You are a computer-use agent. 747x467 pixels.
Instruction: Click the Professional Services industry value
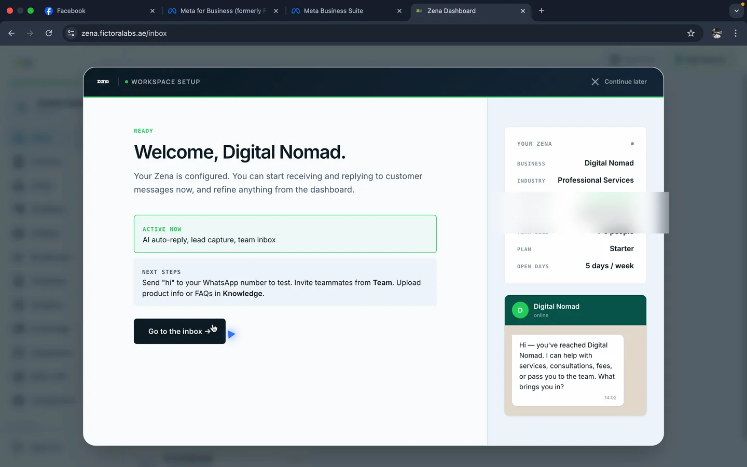pos(596,180)
